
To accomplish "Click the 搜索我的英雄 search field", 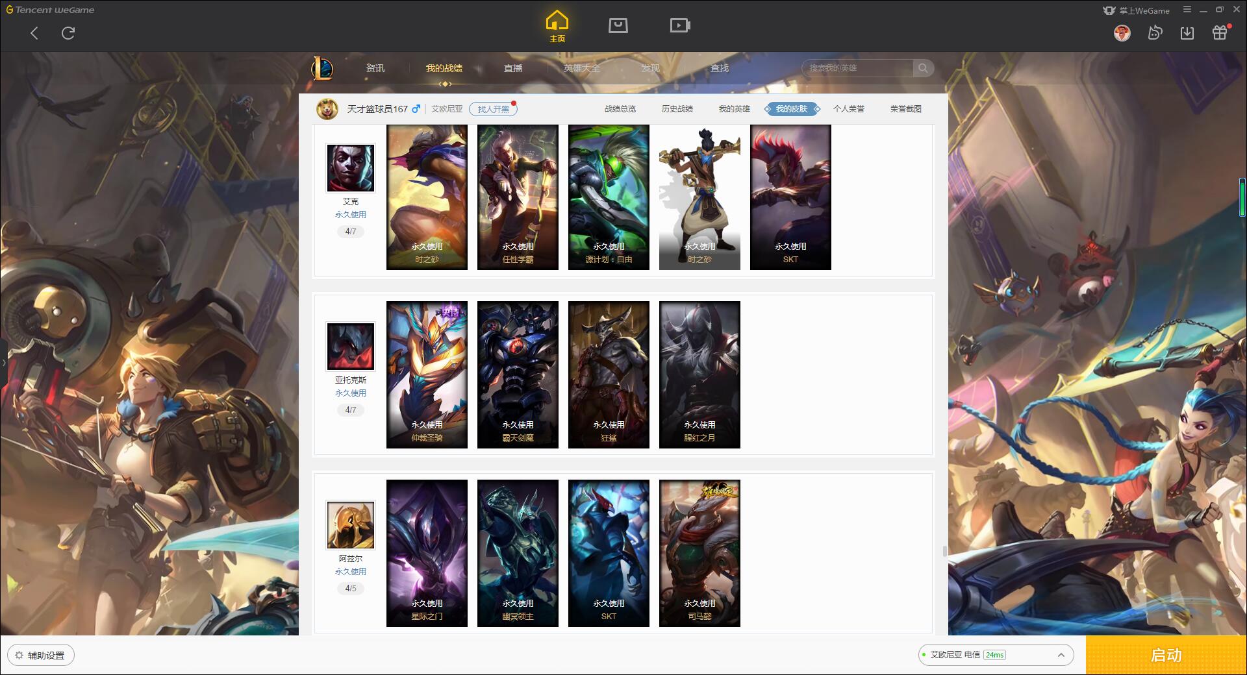I will pyautogui.click(x=857, y=68).
